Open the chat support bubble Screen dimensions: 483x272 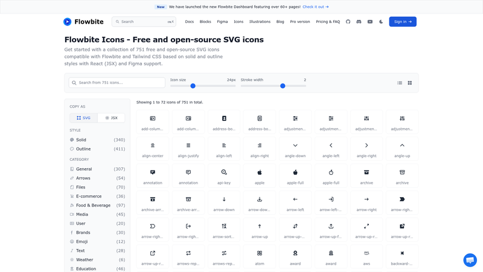point(470,260)
